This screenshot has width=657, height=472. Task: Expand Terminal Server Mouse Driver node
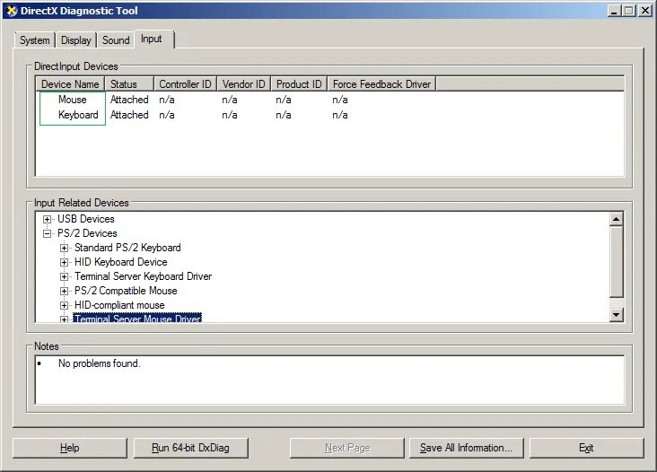coord(64,319)
